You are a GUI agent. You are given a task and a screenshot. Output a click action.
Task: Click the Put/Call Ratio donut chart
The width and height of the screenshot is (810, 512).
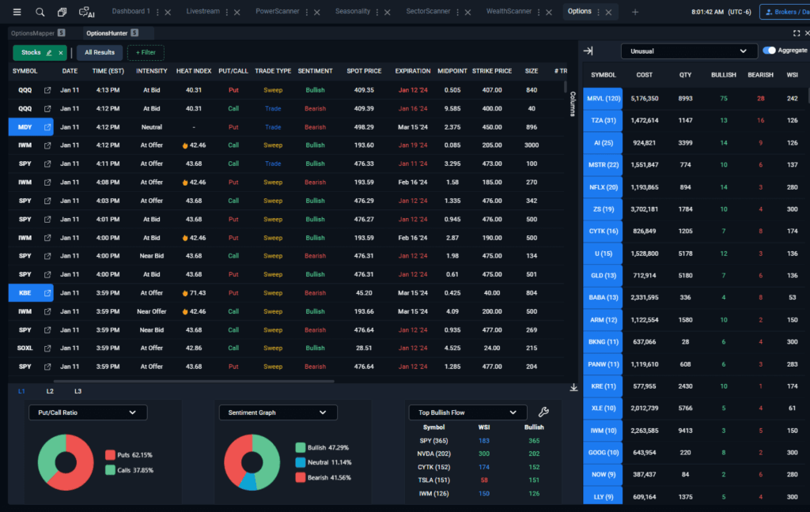[x=66, y=462]
